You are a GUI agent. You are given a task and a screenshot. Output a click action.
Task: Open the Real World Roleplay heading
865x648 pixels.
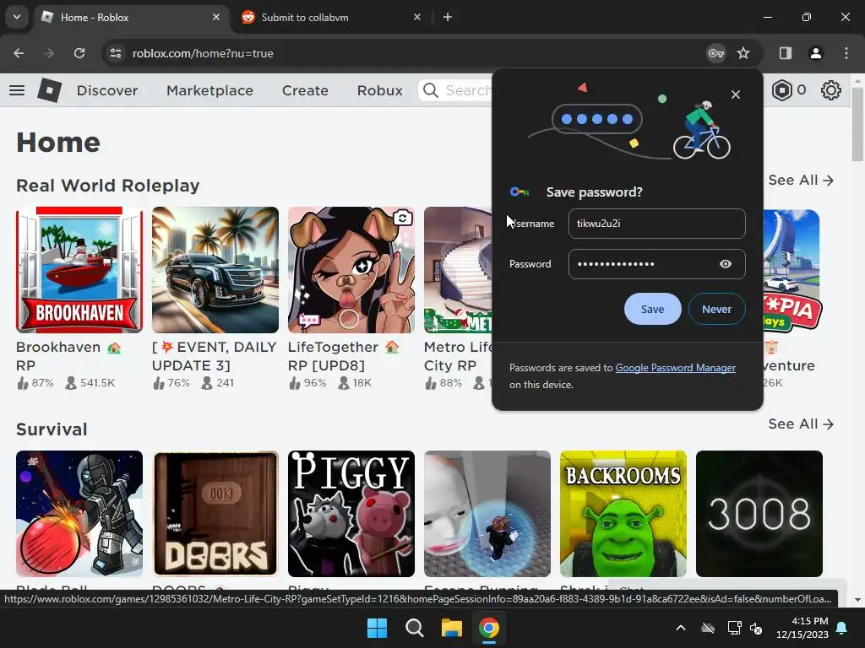tap(107, 186)
